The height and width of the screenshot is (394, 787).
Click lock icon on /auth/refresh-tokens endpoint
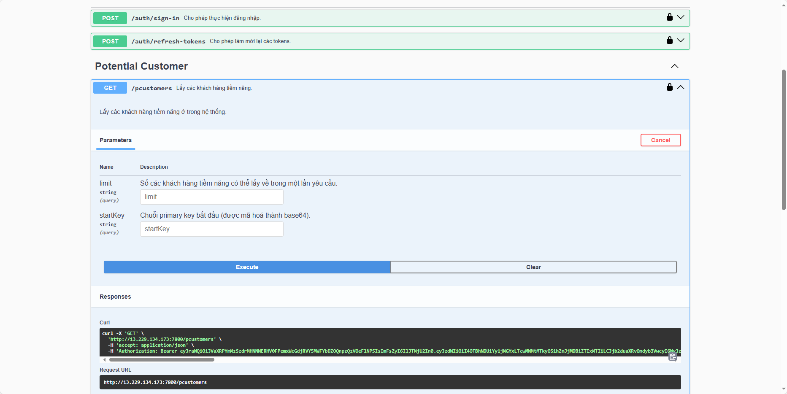pos(669,40)
